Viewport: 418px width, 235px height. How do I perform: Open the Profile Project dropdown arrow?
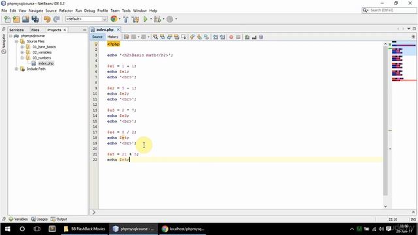pos(176,19)
